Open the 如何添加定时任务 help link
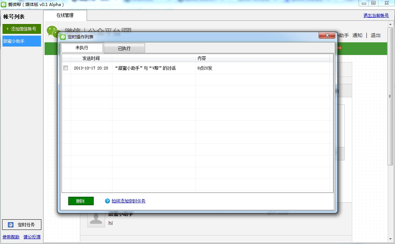The image size is (395, 244). (x=128, y=201)
